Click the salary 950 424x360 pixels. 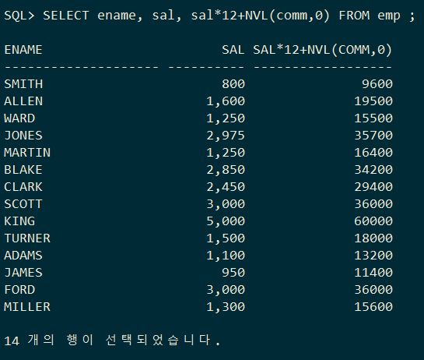click(x=233, y=273)
